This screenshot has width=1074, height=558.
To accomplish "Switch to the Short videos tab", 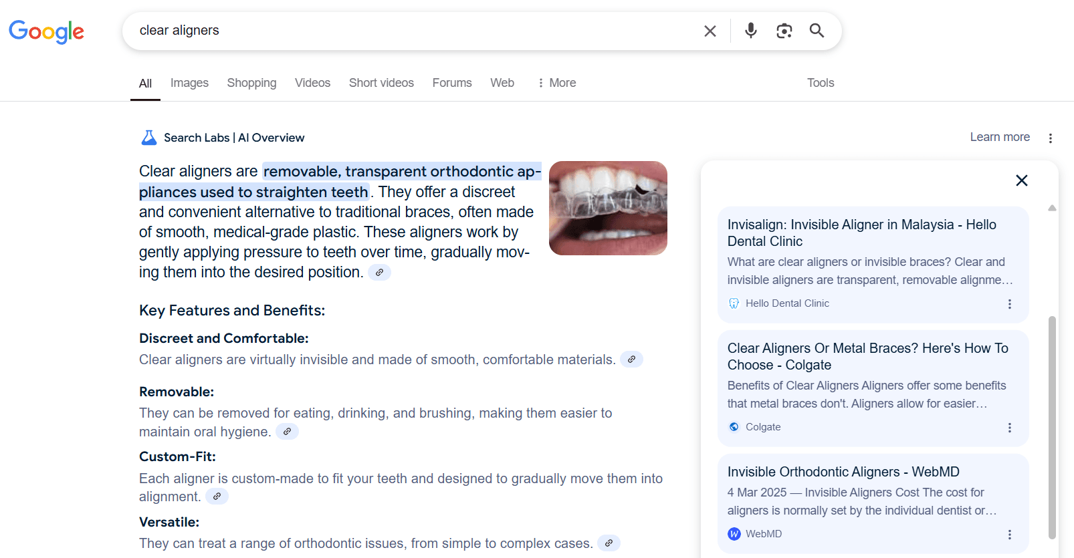I will pyautogui.click(x=381, y=83).
